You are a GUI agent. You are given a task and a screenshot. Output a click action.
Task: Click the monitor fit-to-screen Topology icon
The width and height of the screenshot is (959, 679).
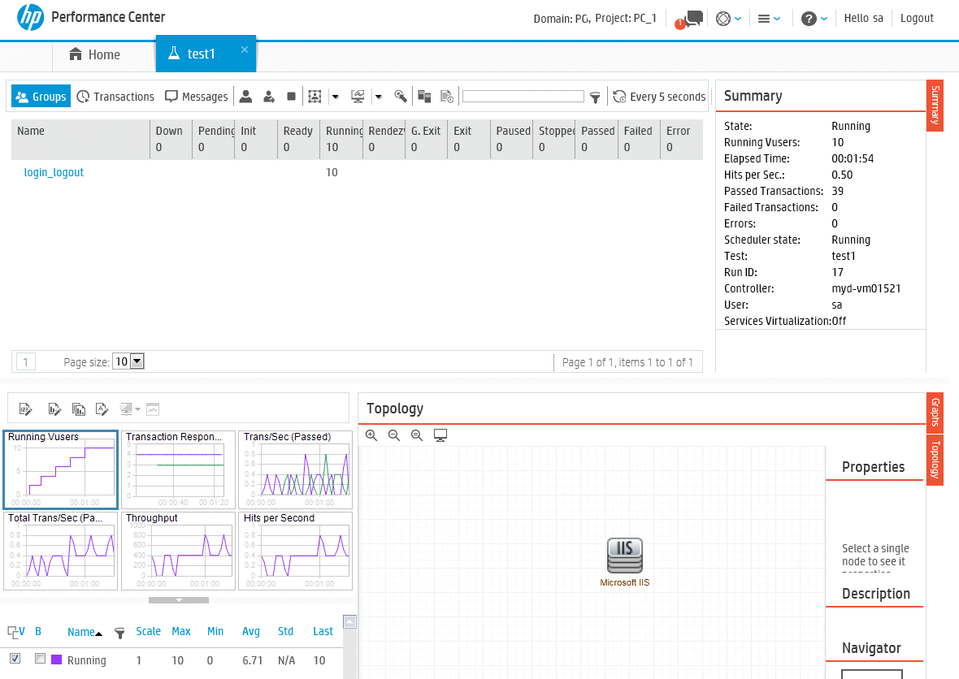440,435
